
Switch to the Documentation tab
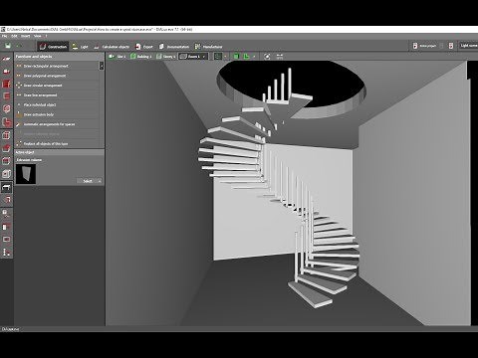174,47
